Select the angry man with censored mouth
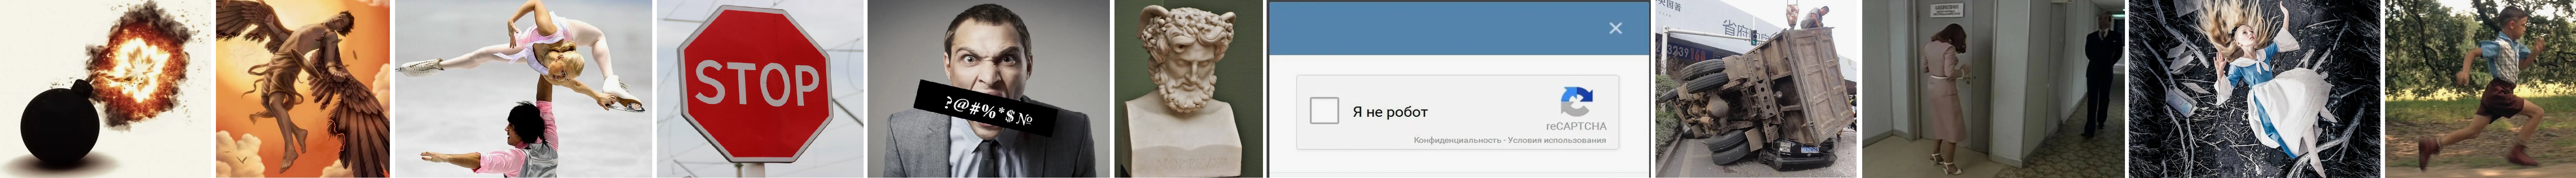This screenshot has height=178, width=2576. point(988,88)
